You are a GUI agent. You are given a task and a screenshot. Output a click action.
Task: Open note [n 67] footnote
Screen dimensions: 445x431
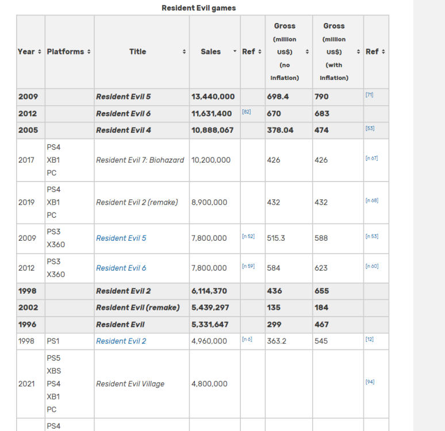371,158
